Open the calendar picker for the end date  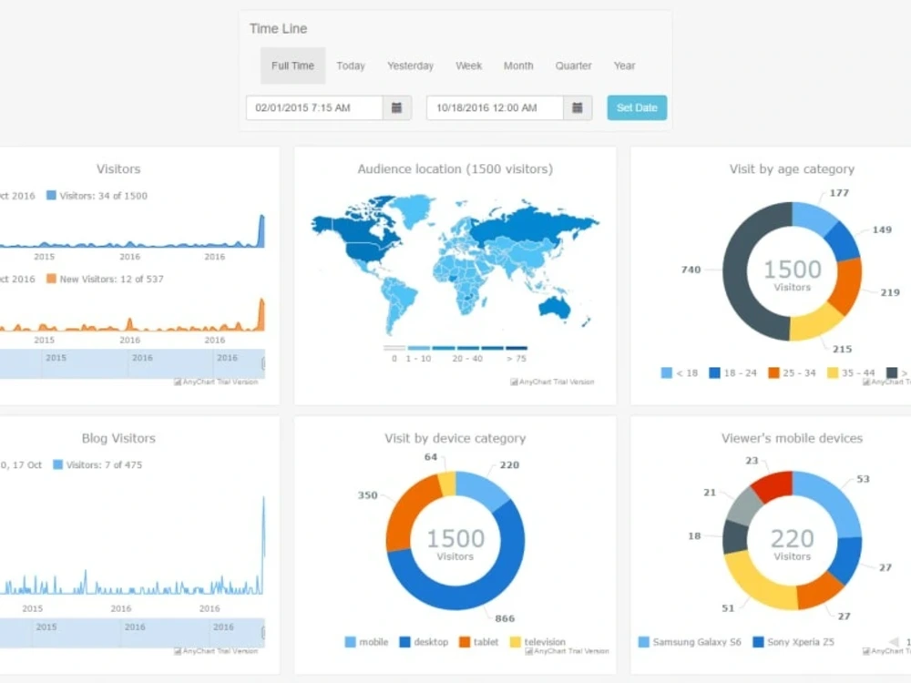(x=578, y=107)
